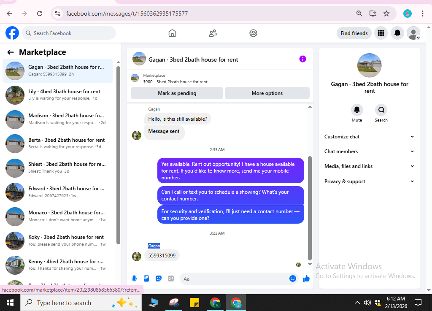This screenshot has width=432, height=311.
Task: Open the Chrome profile avatar
Action: [408, 14]
